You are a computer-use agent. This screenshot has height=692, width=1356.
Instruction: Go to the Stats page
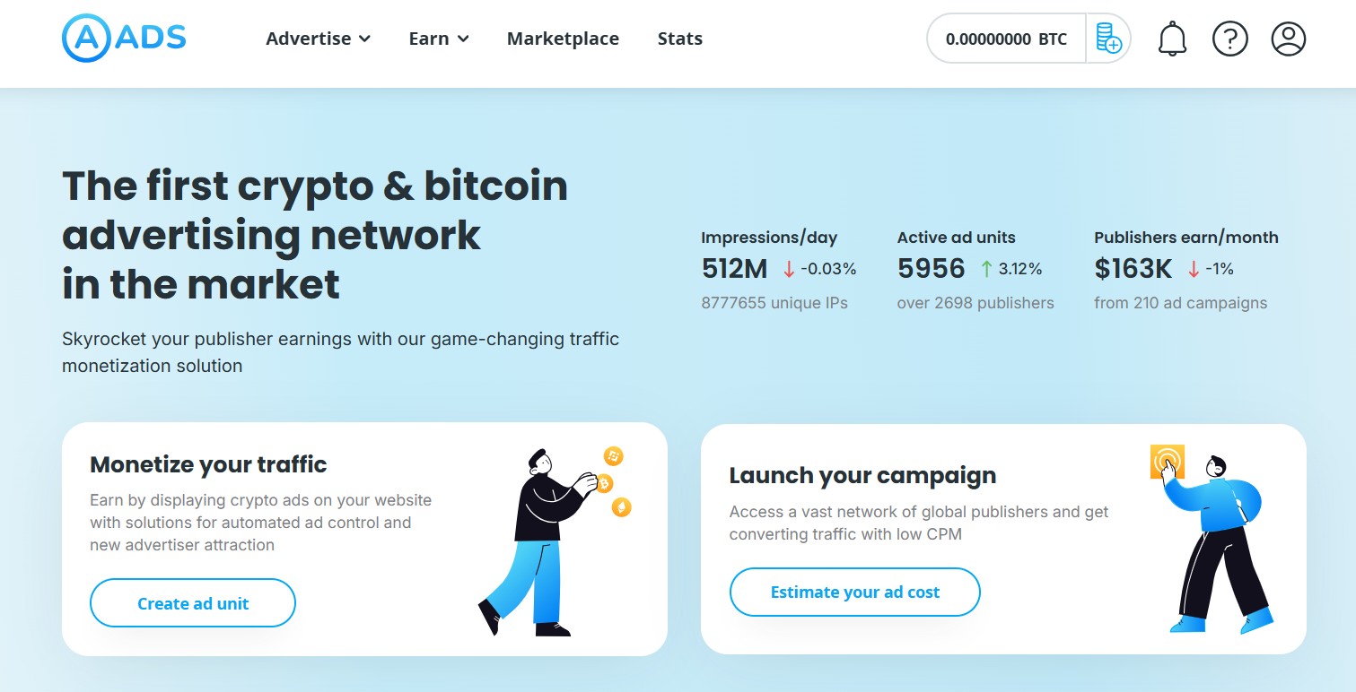[679, 39]
